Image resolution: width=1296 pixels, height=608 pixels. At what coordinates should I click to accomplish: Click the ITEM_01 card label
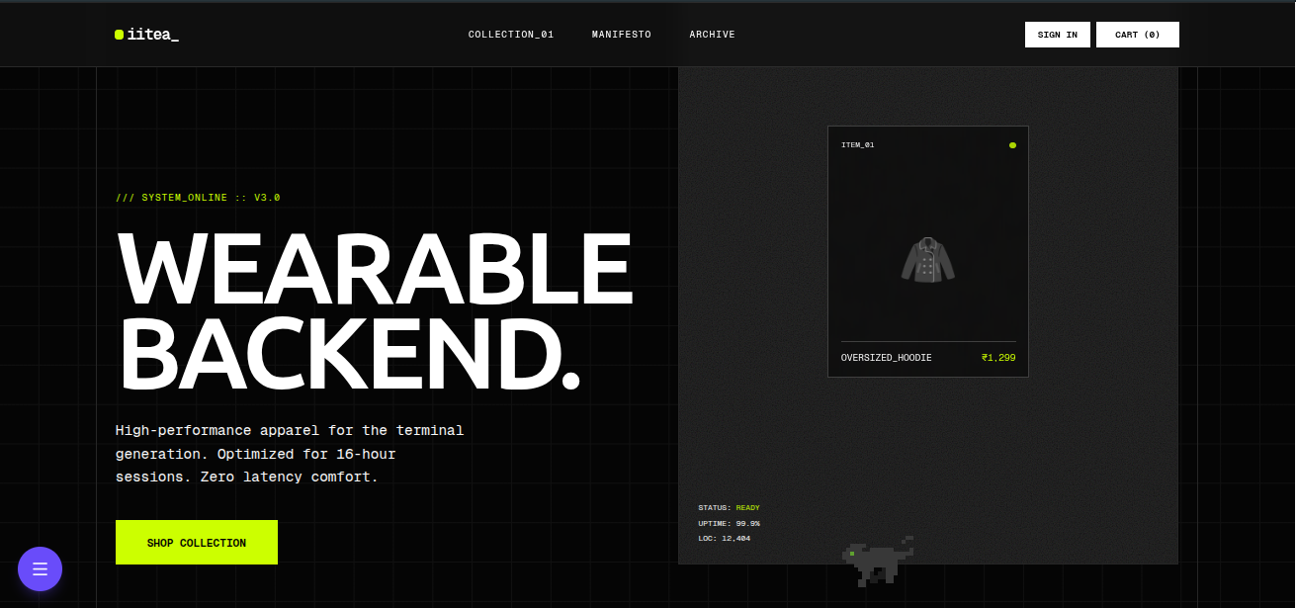857,145
